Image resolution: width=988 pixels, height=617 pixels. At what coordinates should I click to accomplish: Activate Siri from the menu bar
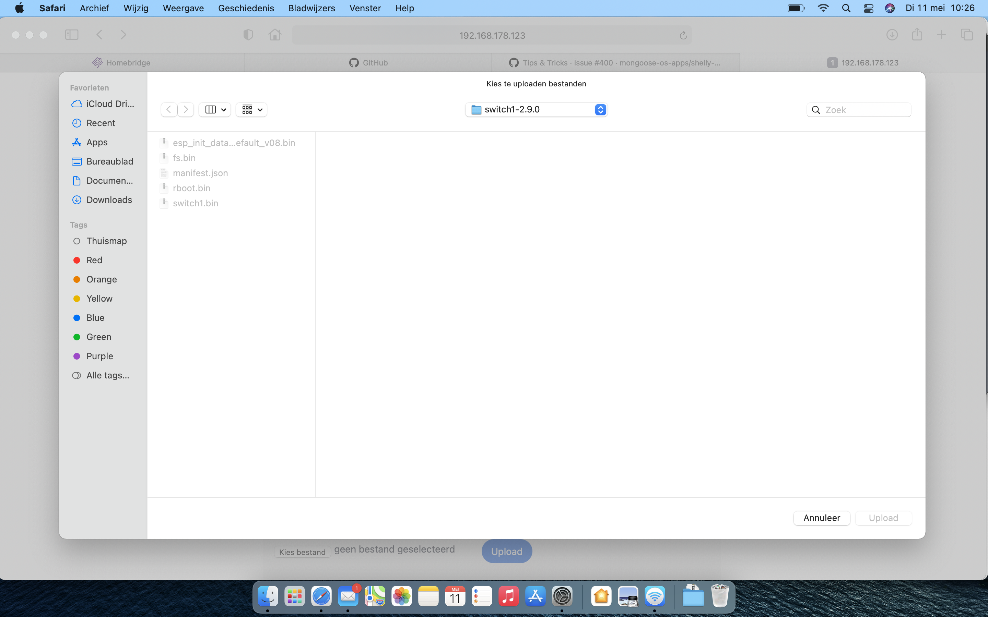tap(890, 8)
